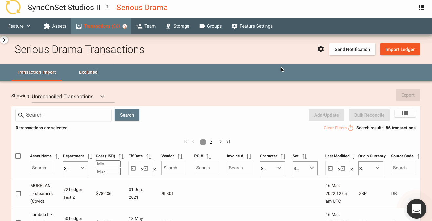Focus the Vendor search filter
This screenshot has height=221, width=432.
point(174,168)
